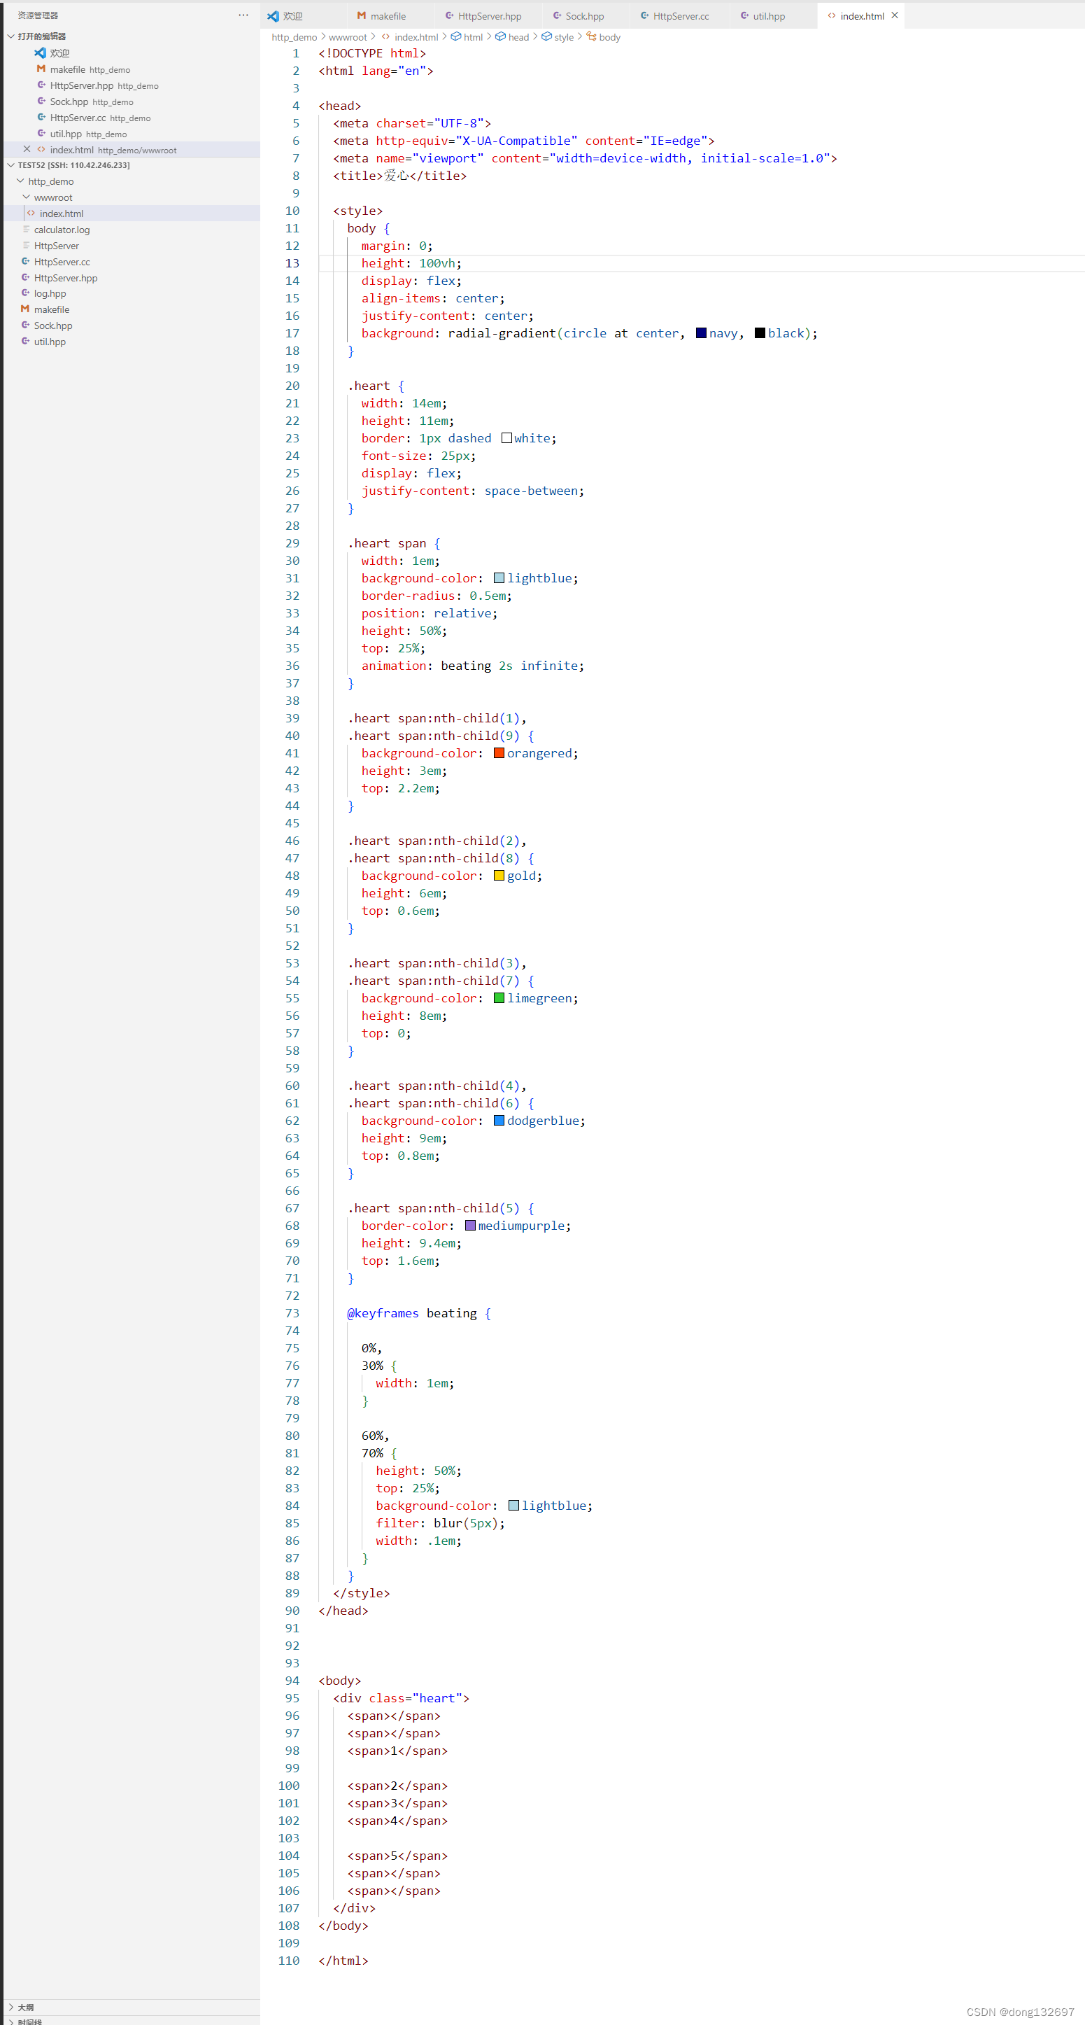1085x2025 pixels.
Task: Open the dodgerblue color swatch
Action: tap(499, 1120)
